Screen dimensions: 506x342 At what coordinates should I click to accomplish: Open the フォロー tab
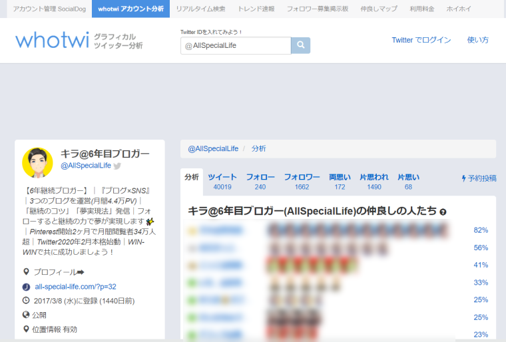(260, 182)
